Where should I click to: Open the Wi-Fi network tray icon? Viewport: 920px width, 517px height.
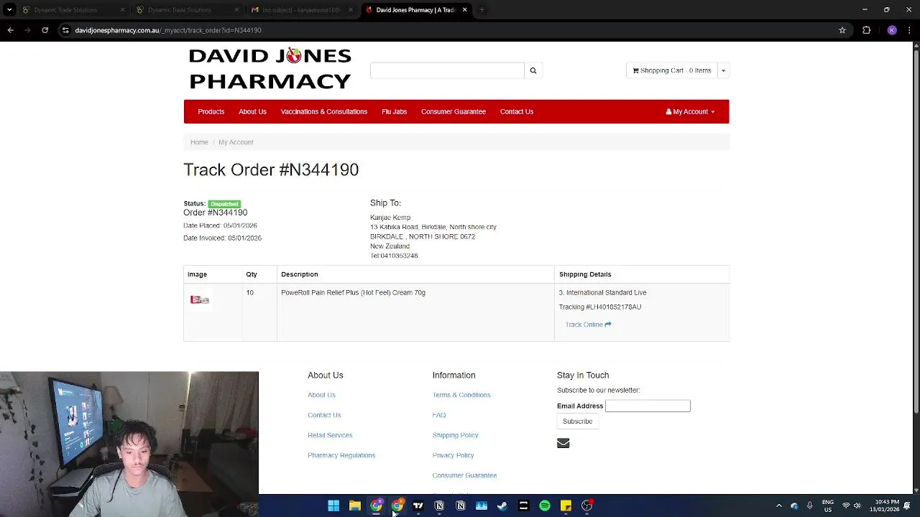[x=846, y=506]
